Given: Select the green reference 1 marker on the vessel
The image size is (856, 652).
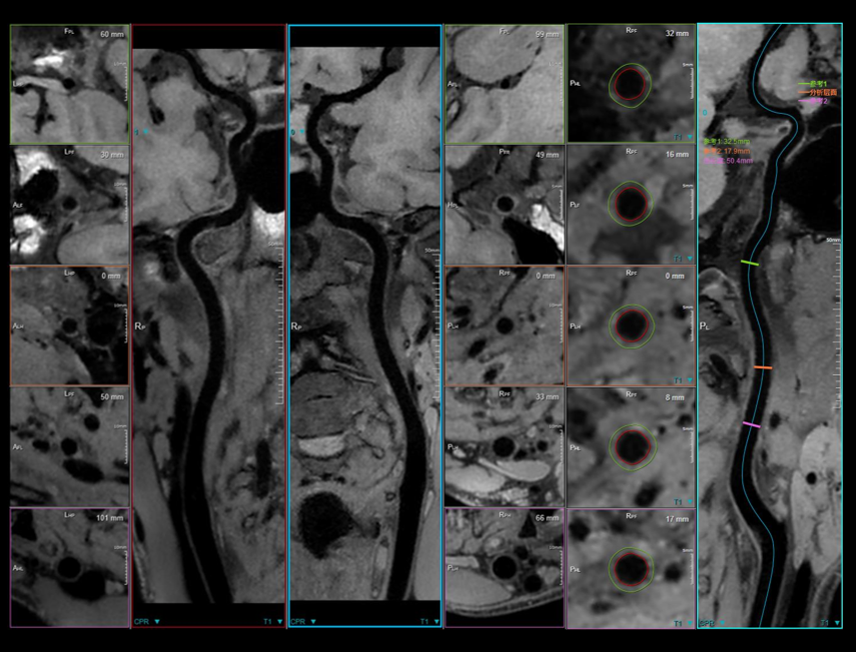Looking at the screenshot, I should (750, 263).
